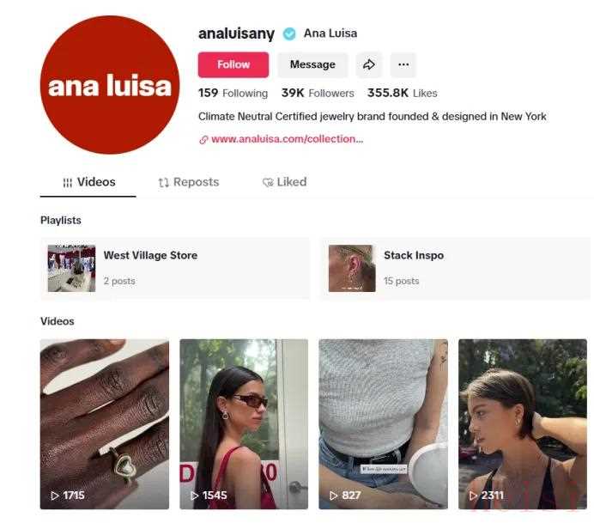Click the Ana Luisa profile avatar
Screen dimensions: 594x523
click(x=110, y=85)
